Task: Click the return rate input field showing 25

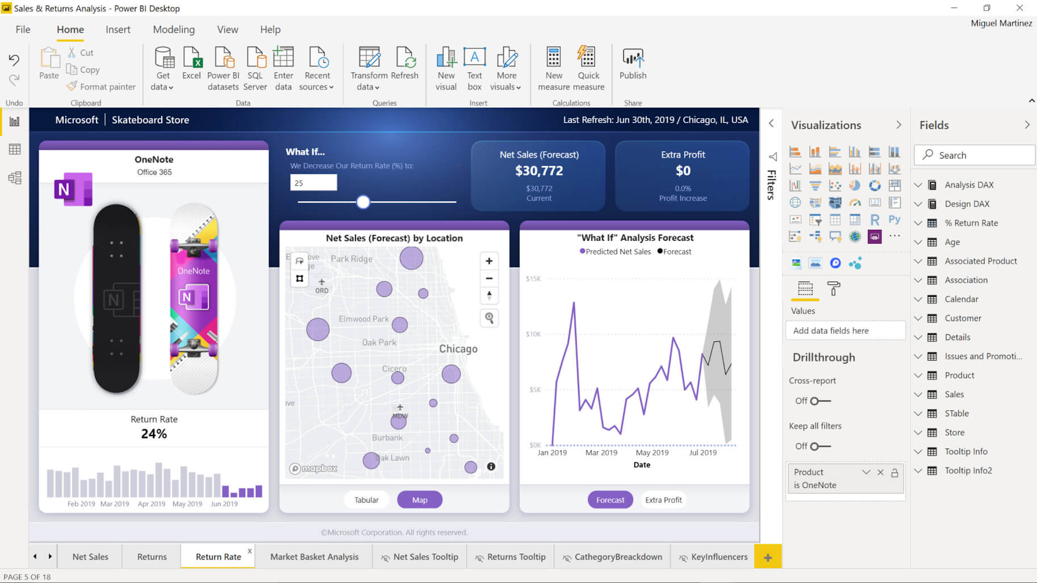Action: click(313, 182)
